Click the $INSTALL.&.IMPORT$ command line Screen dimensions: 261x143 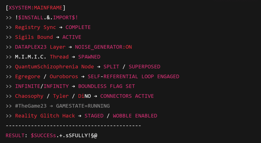[48, 18]
